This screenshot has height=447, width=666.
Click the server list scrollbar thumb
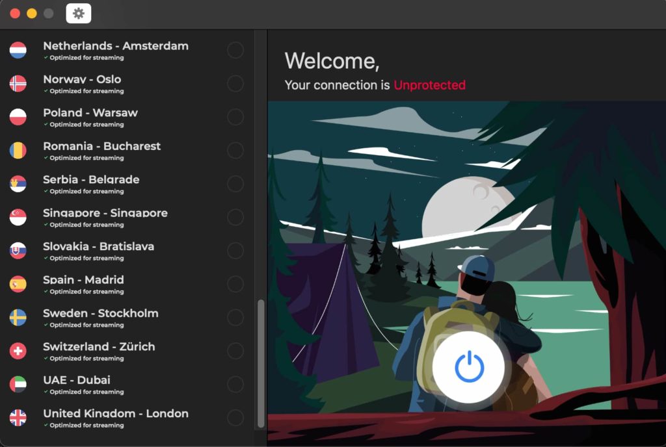(x=261, y=364)
